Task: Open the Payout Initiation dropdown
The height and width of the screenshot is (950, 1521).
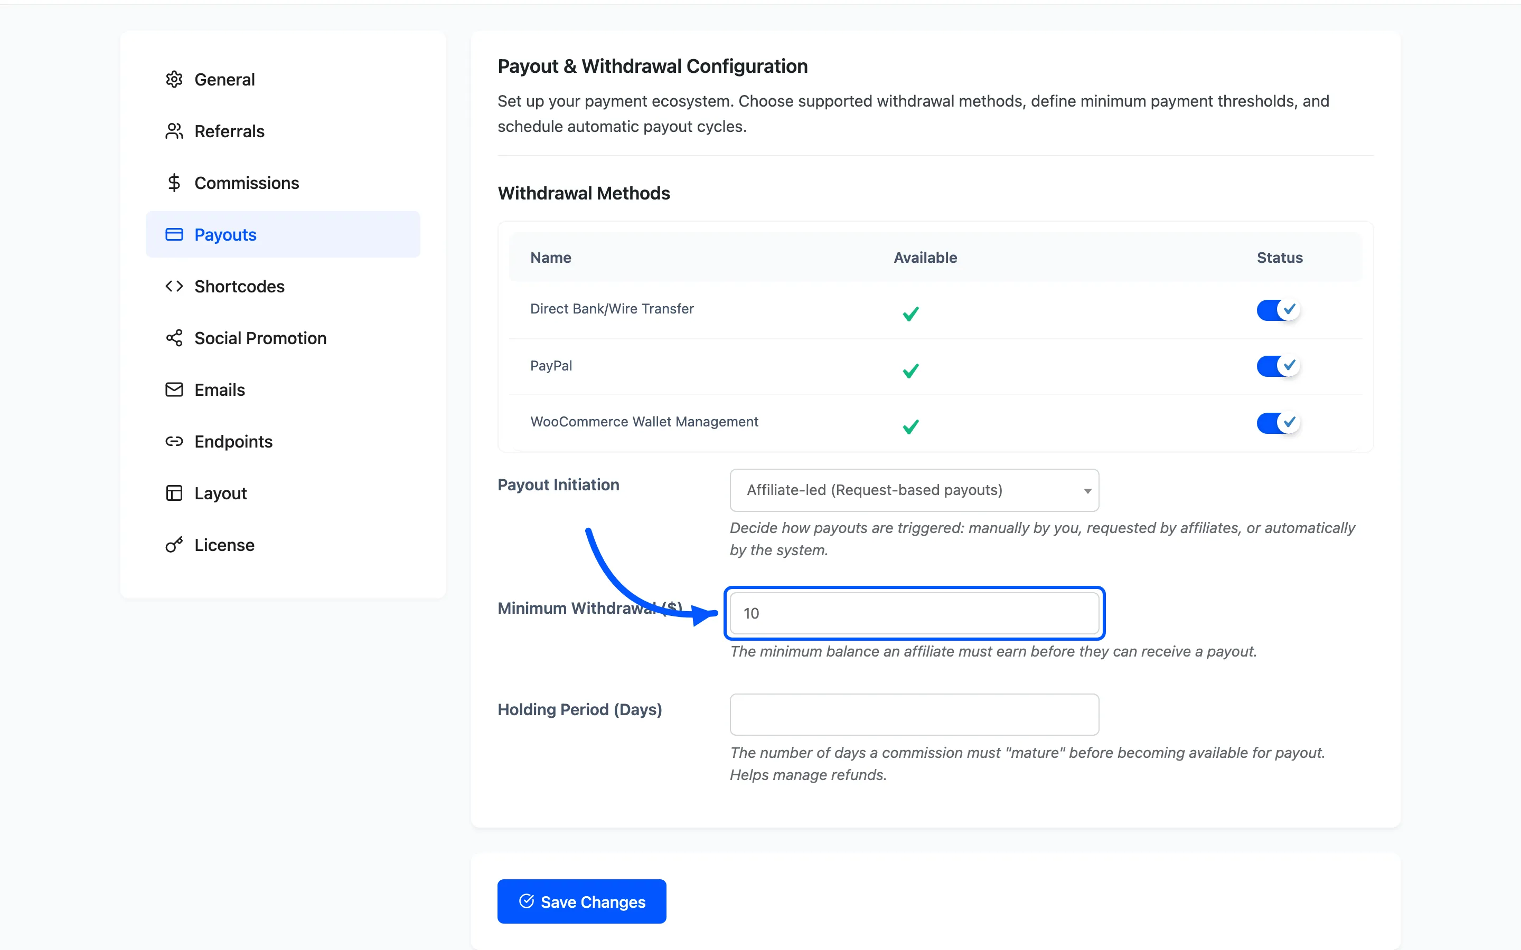Action: coord(914,490)
